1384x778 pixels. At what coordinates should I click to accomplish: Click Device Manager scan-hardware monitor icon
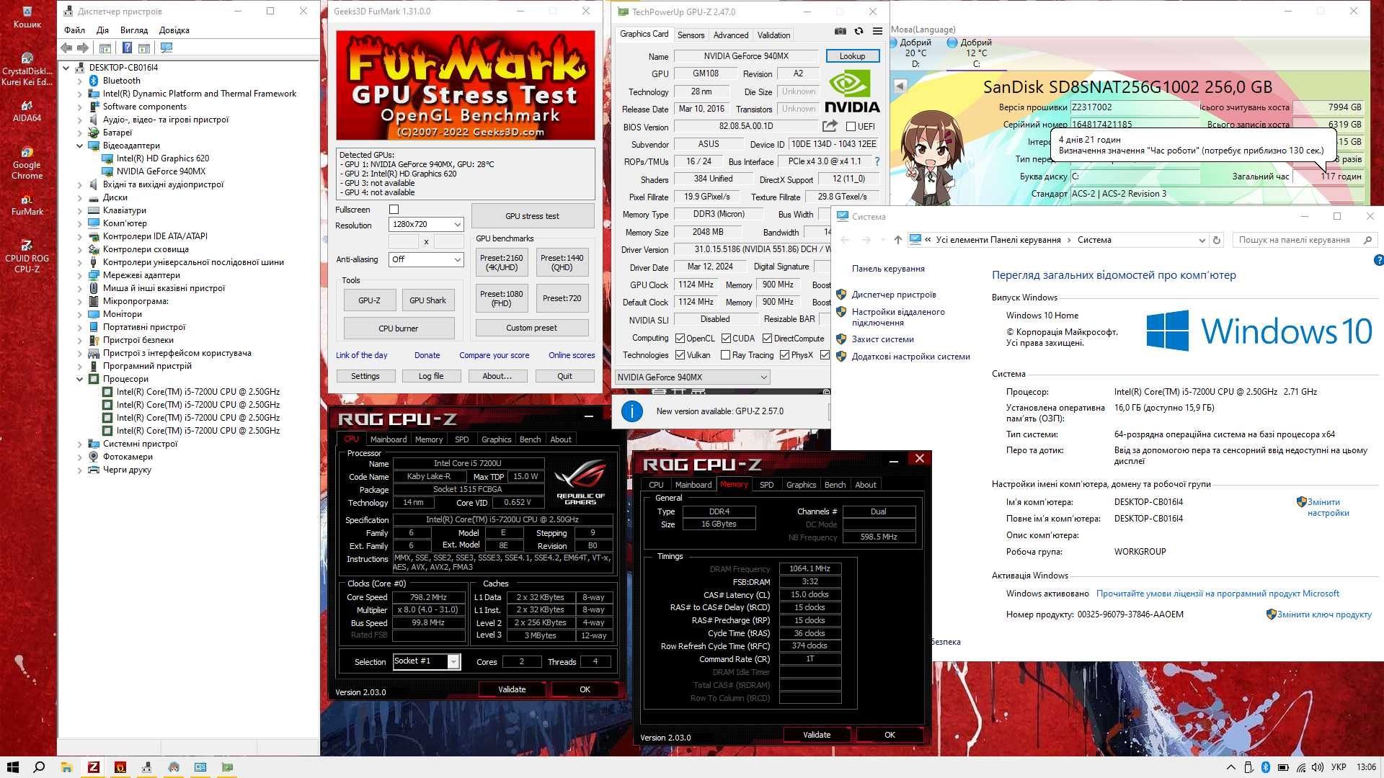[x=167, y=48]
